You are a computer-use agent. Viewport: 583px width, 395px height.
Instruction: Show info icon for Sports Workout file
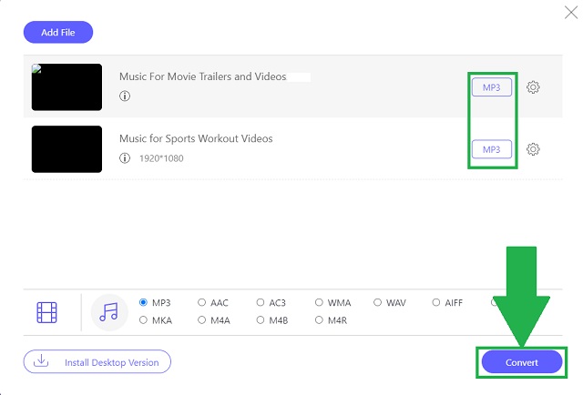click(125, 158)
